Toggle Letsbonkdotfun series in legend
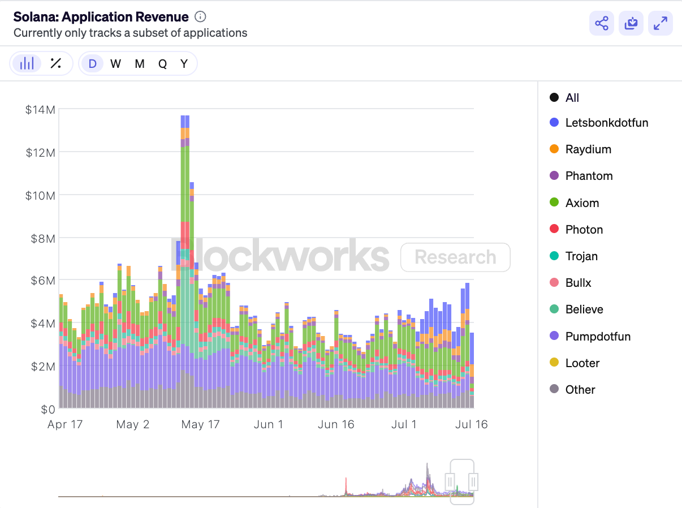This screenshot has width=682, height=508. [599, 122]
